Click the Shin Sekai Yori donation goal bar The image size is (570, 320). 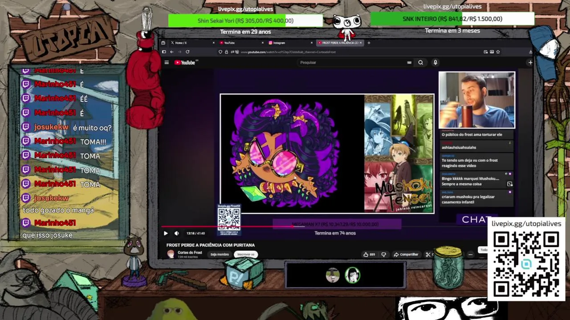[245, 20]
